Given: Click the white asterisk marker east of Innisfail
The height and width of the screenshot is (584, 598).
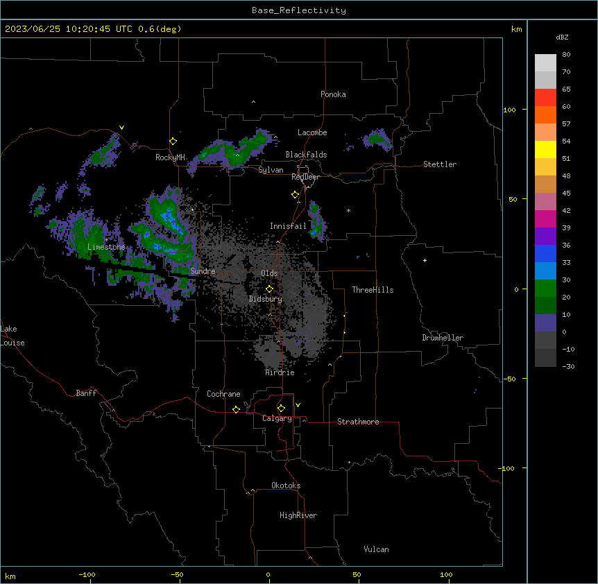Looking at the screenshot, I should pyautogui.click(x=348, y=210).
